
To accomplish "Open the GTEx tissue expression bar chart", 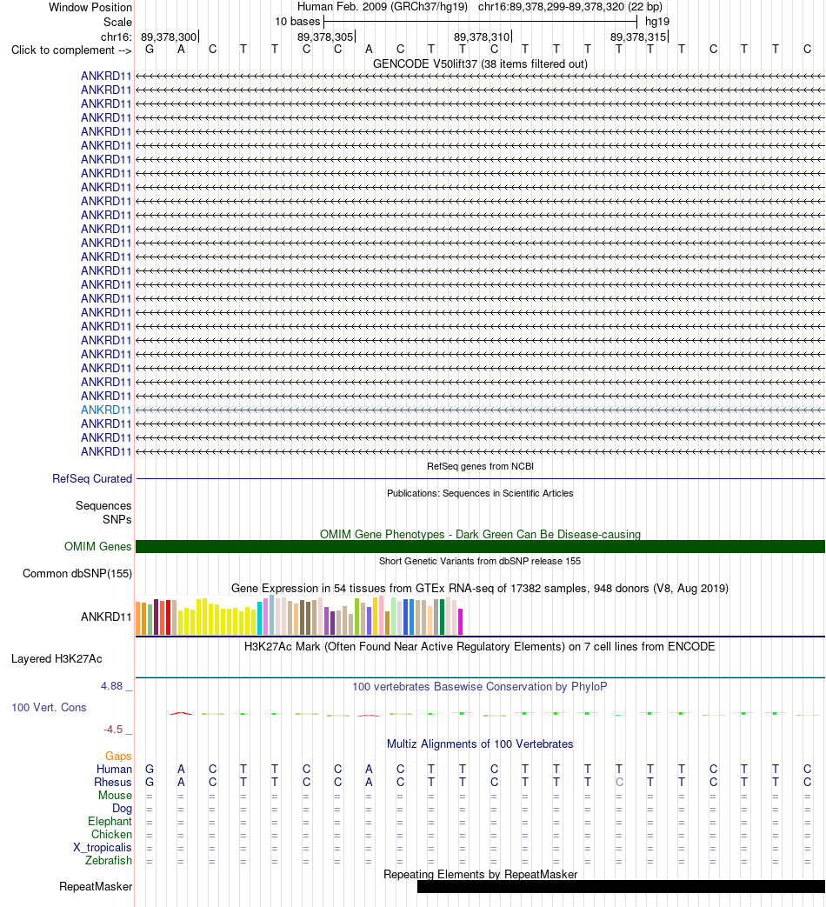I will [300, 616].
